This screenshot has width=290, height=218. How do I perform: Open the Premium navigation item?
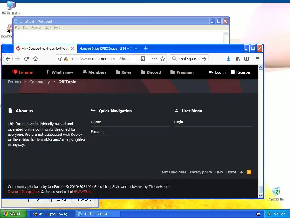(x=182, y=72)
